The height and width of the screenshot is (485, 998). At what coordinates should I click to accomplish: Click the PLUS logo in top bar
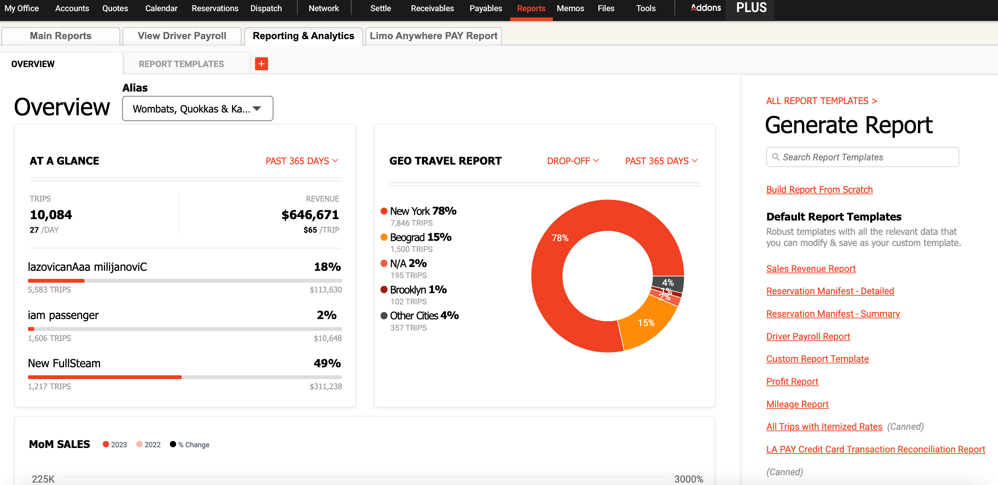[x=751, y=8]
